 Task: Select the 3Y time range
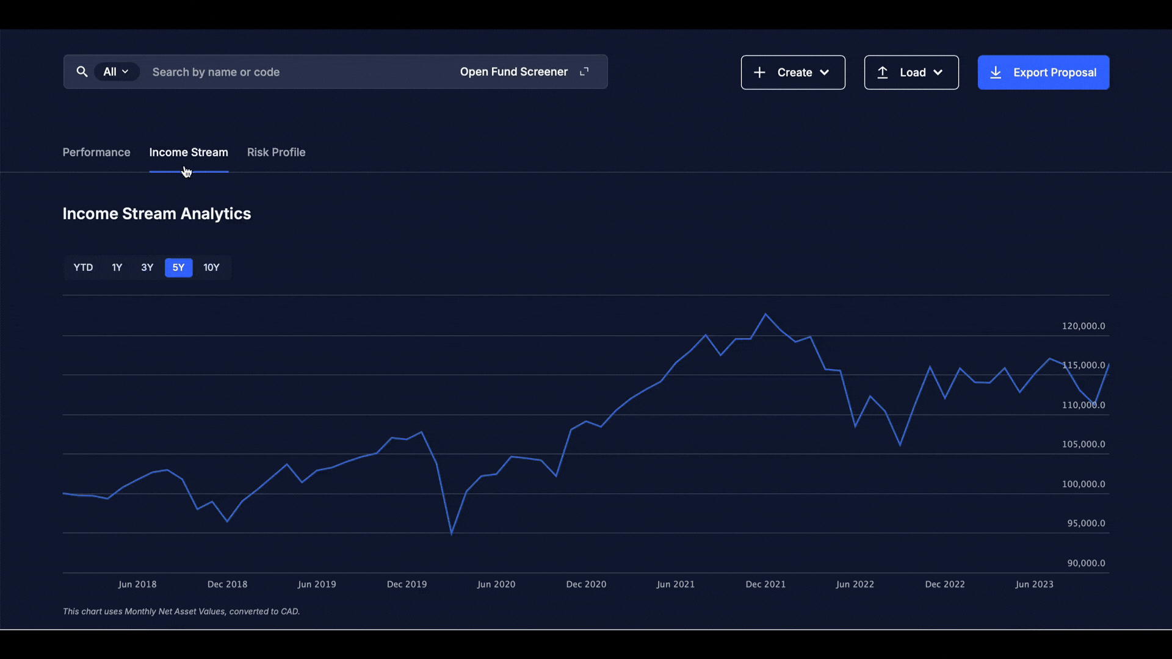pos(147,267)
